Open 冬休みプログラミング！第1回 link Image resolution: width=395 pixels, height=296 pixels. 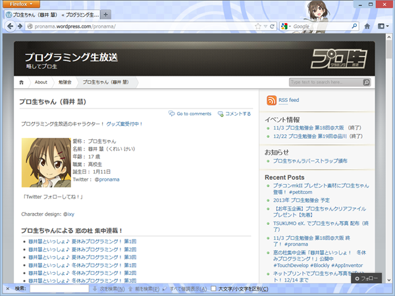point(82,265)
